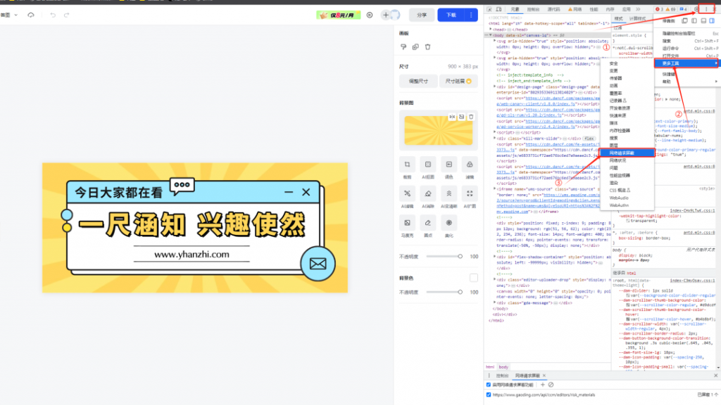Open the AI扩图 expand tool
The height and width of the screenshot is (405, 721).
tap(470, 193)
